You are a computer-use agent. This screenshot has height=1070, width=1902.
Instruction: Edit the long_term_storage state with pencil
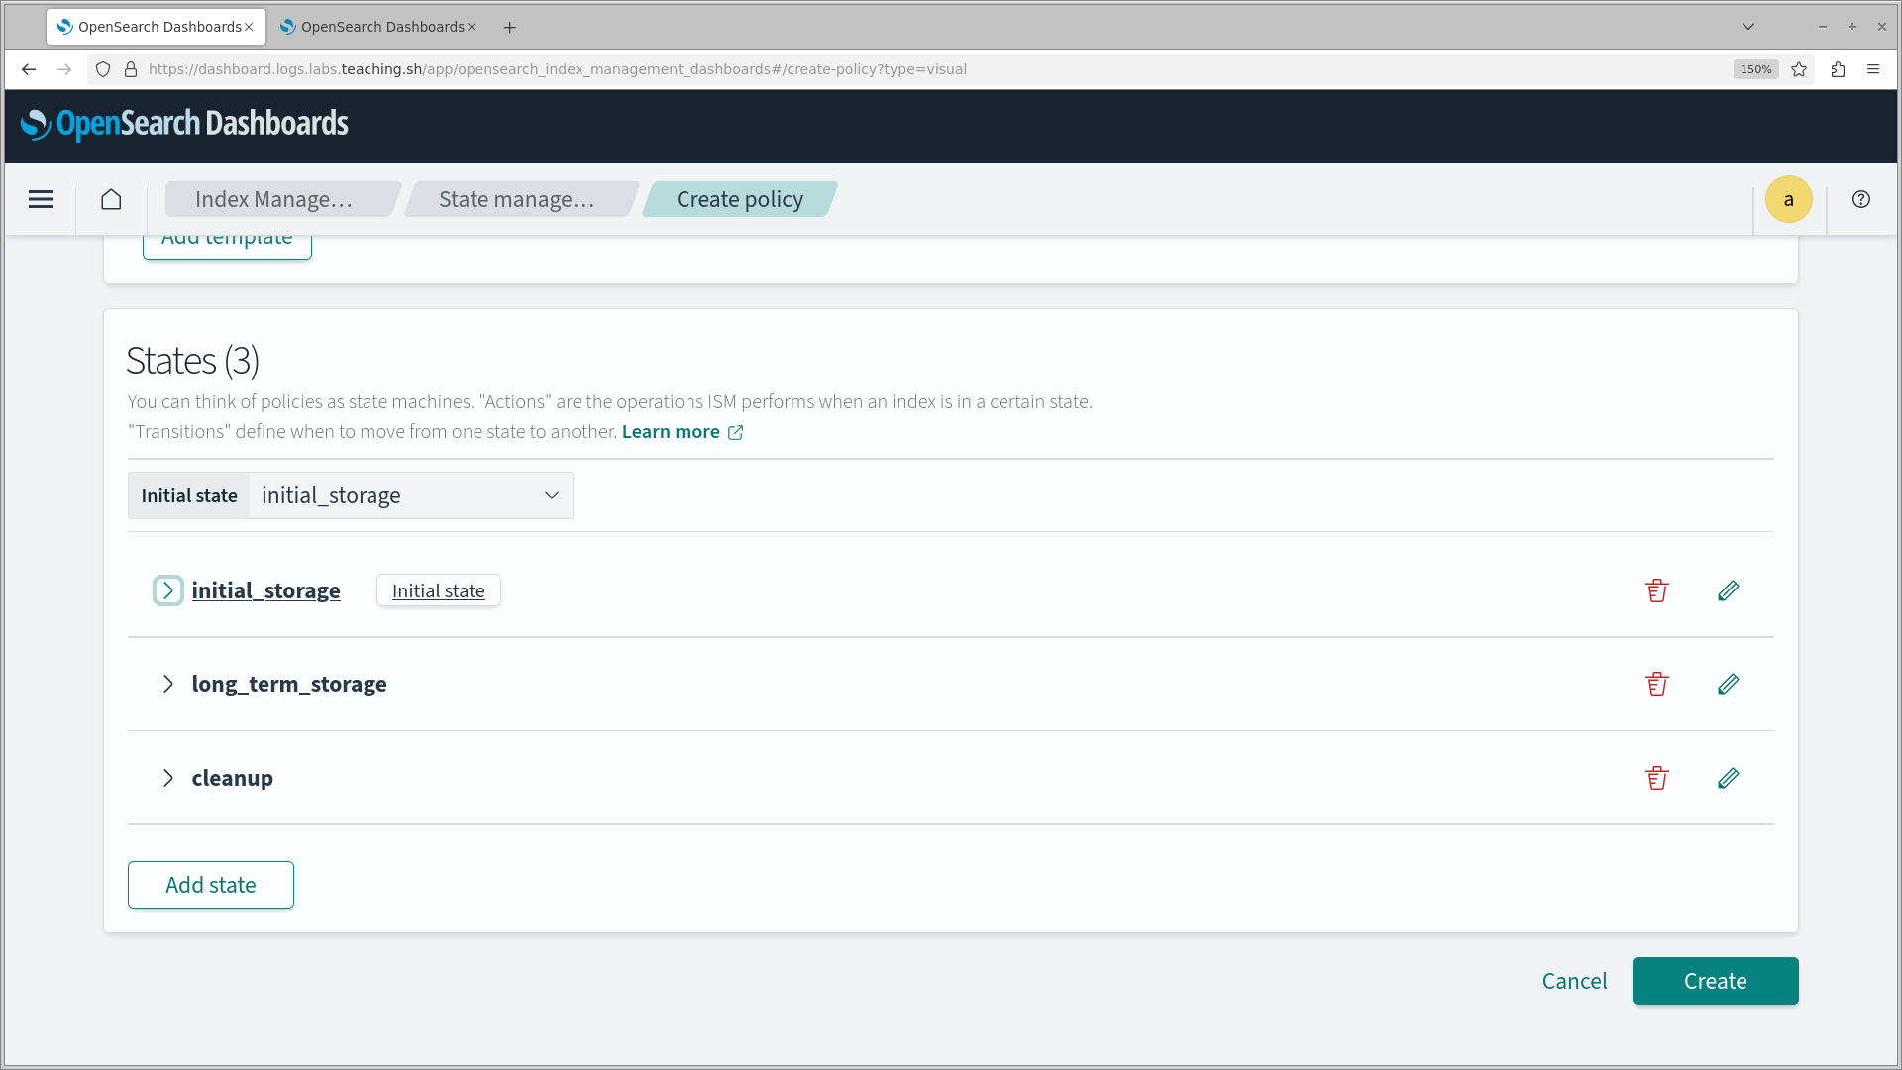tap(1728, 684)
